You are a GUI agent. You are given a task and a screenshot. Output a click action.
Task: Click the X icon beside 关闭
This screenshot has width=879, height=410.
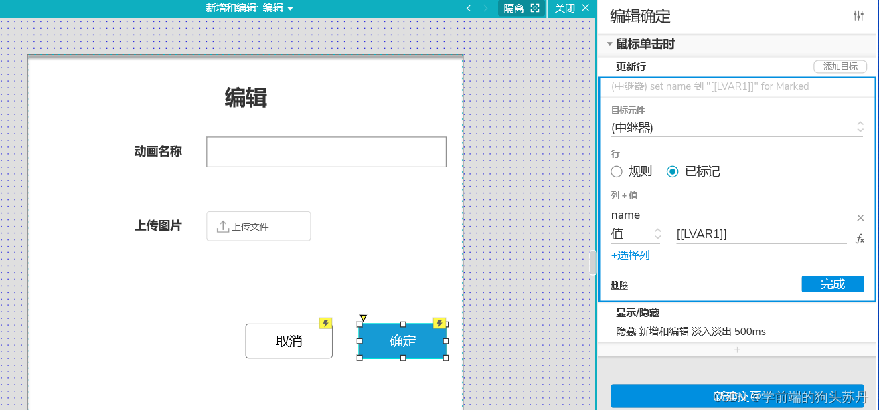pos(586,8)
